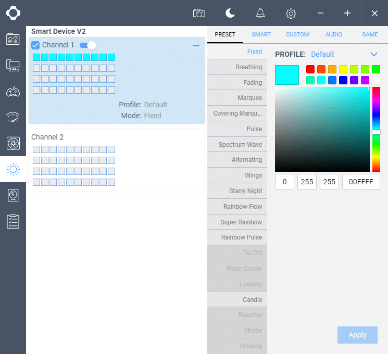Select the Breathing lighting mode

click(x=237, y=67)
